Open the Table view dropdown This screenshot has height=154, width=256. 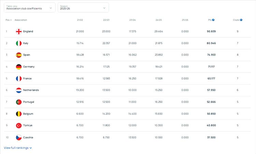pos(29,8)
